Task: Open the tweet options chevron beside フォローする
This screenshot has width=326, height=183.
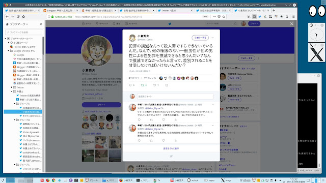Action: (x=212, y=38)
